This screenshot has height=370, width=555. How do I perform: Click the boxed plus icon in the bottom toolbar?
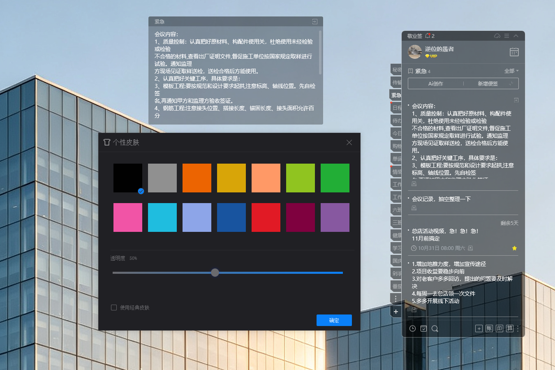[x=479, y=328]
